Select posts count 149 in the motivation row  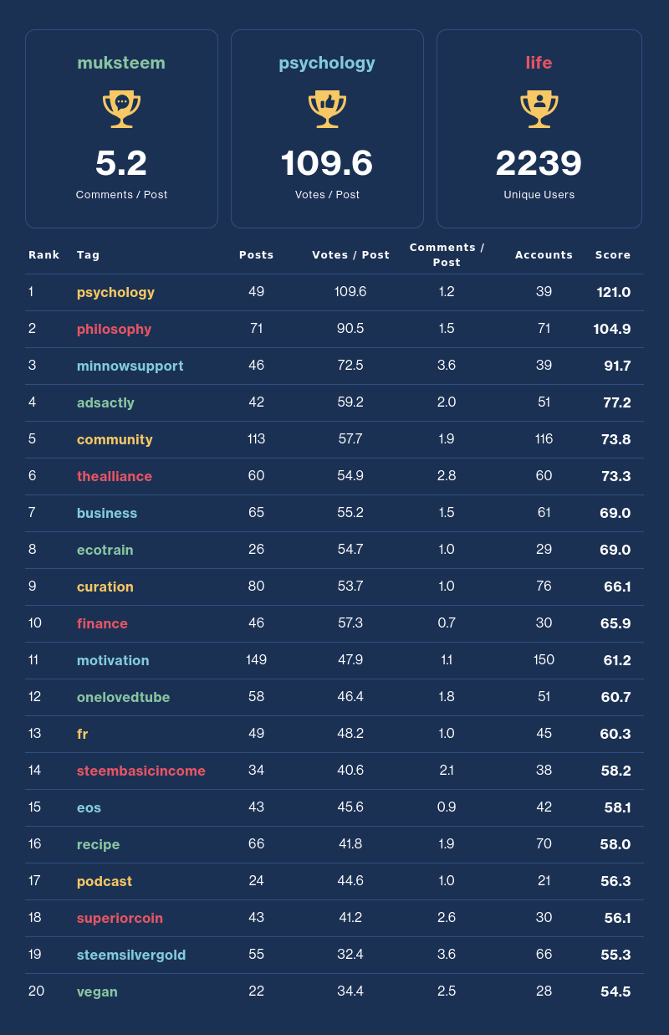[257, 660]
